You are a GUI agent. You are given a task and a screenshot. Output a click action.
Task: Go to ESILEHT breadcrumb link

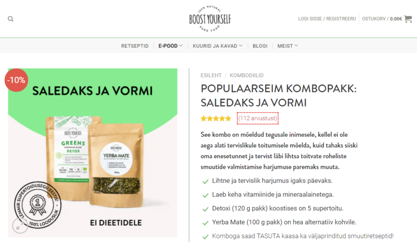click(x=211, y=75)
